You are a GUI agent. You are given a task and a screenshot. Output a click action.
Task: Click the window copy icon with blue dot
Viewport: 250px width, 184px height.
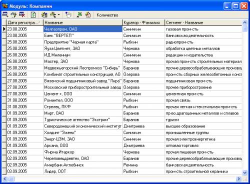coord(68,15)
